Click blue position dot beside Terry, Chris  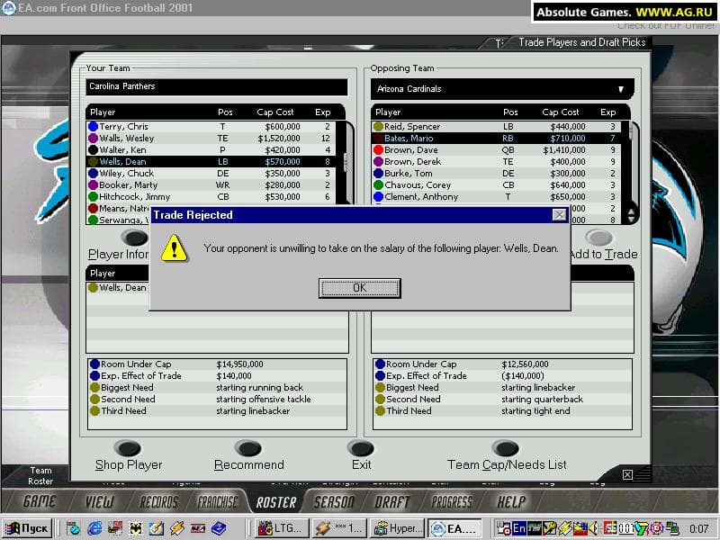[x=94, y=126]
